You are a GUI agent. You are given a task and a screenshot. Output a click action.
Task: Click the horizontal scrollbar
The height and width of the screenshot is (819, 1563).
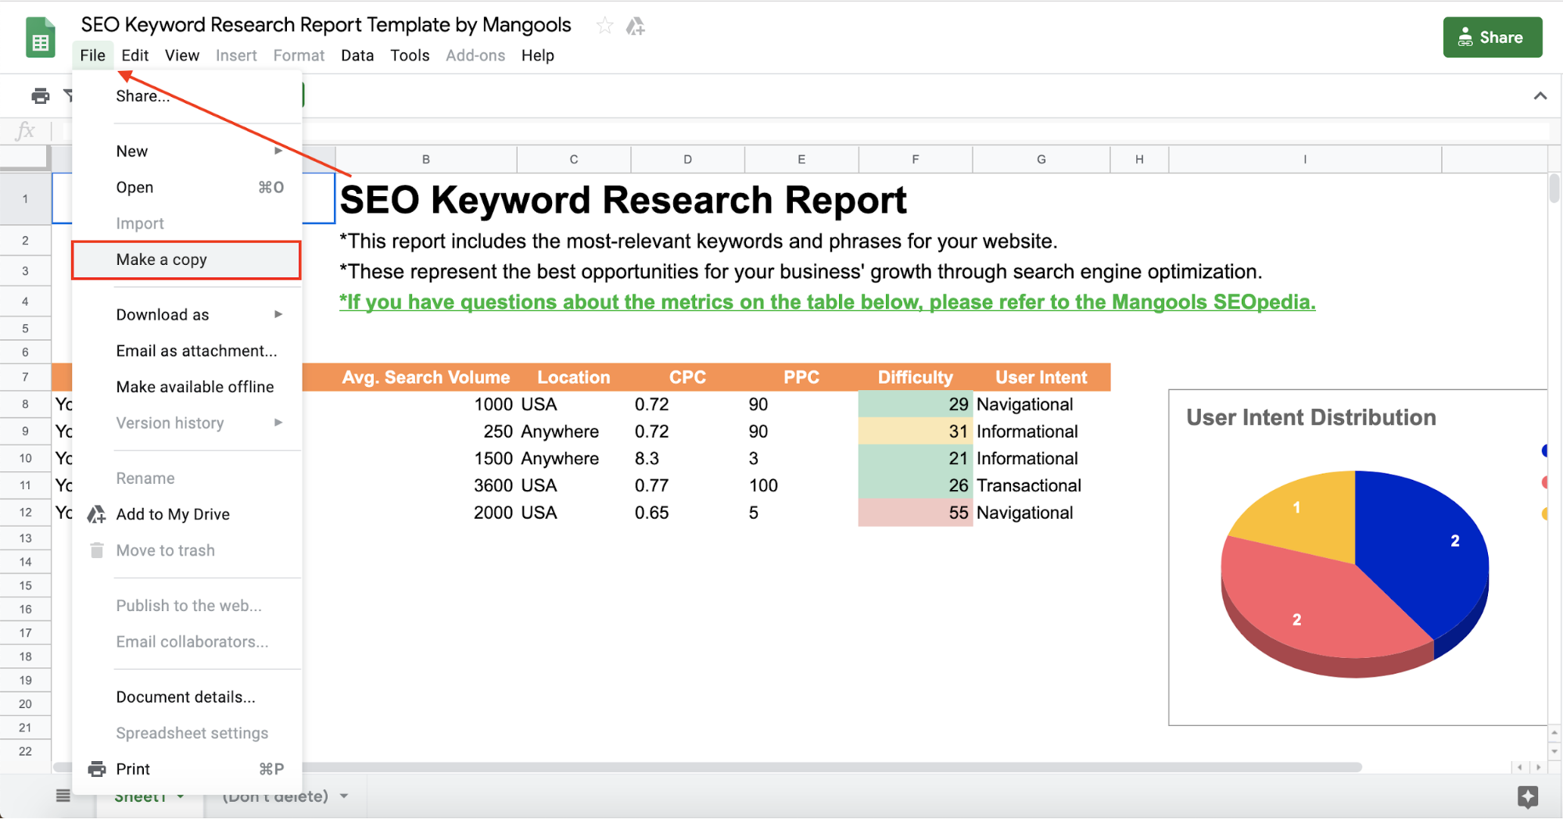[708, 767]
